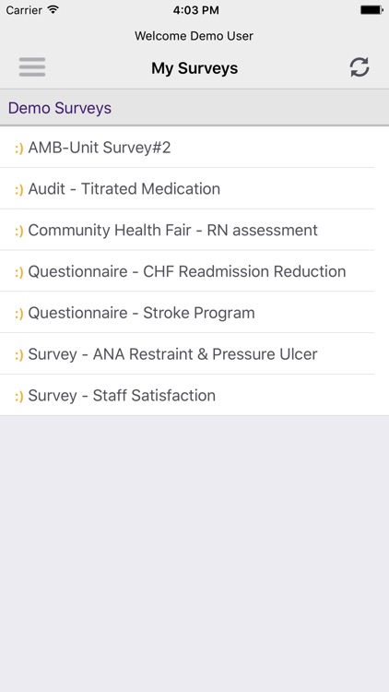The width and height of the screenshot is (389, 692).
Task: Tap smiley icon beside Stroke Program
Action: (19, 314)
